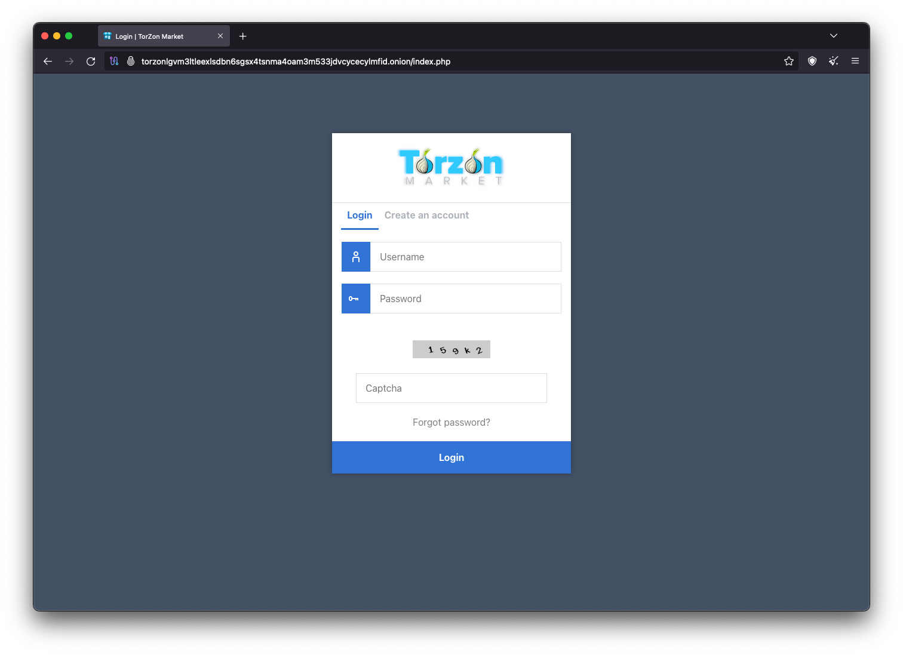Click the user icon beside Username

pos(356,257)
